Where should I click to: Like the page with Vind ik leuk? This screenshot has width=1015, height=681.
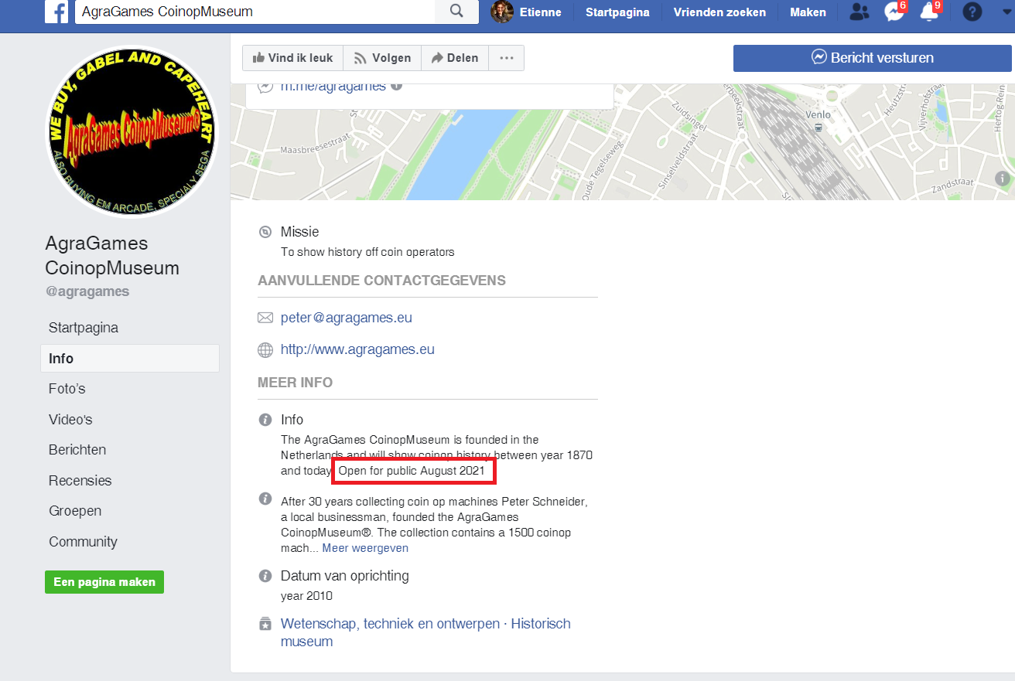292,58
